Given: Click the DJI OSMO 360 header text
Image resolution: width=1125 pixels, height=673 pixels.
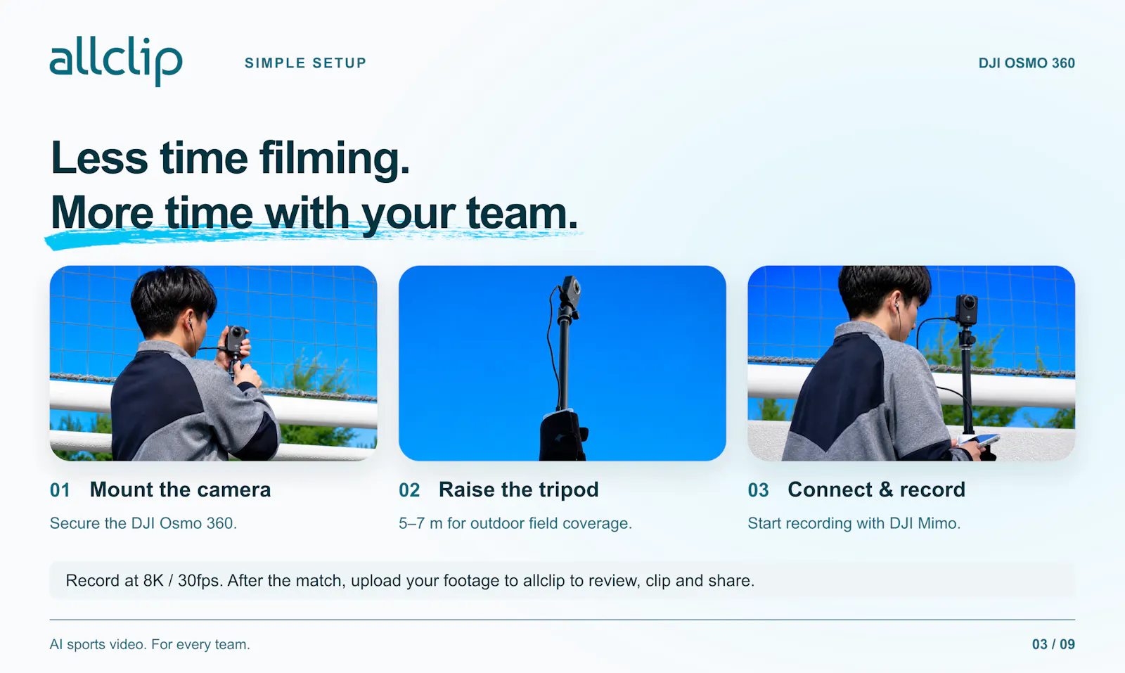Looking at the screenshot, I should click(x=1027, y=63).
